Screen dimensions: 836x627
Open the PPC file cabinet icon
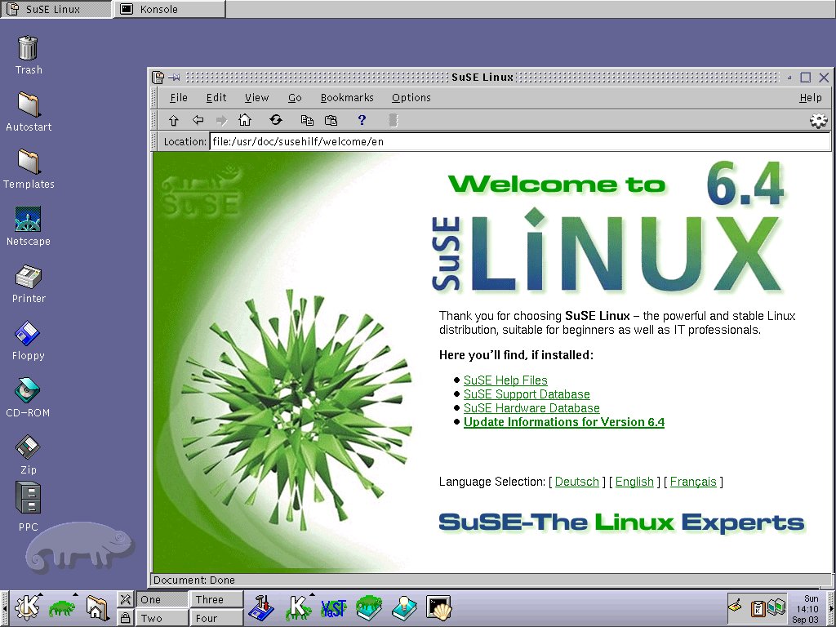[x=29, y=499]
